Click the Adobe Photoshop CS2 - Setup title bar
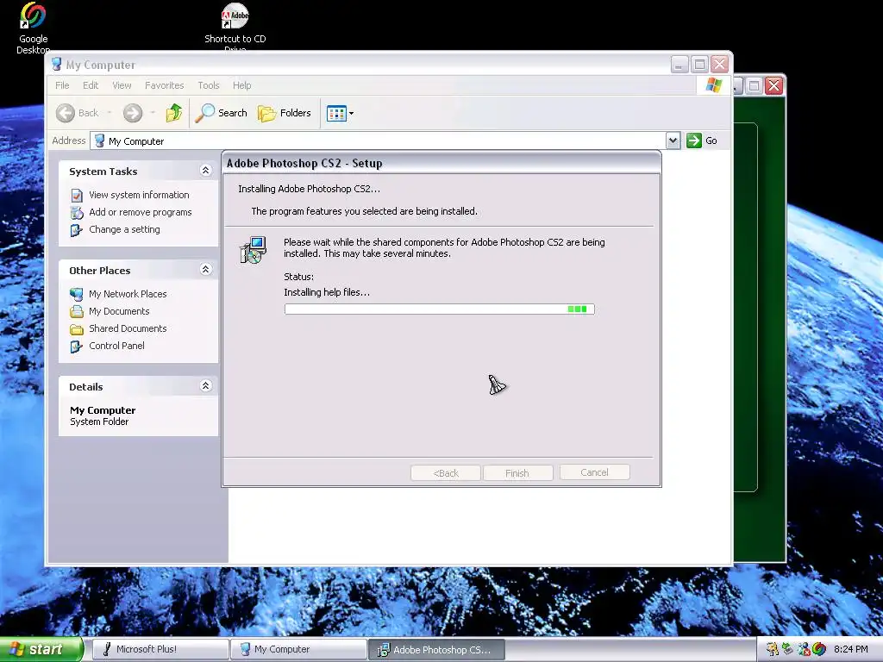 pos(441,163)
